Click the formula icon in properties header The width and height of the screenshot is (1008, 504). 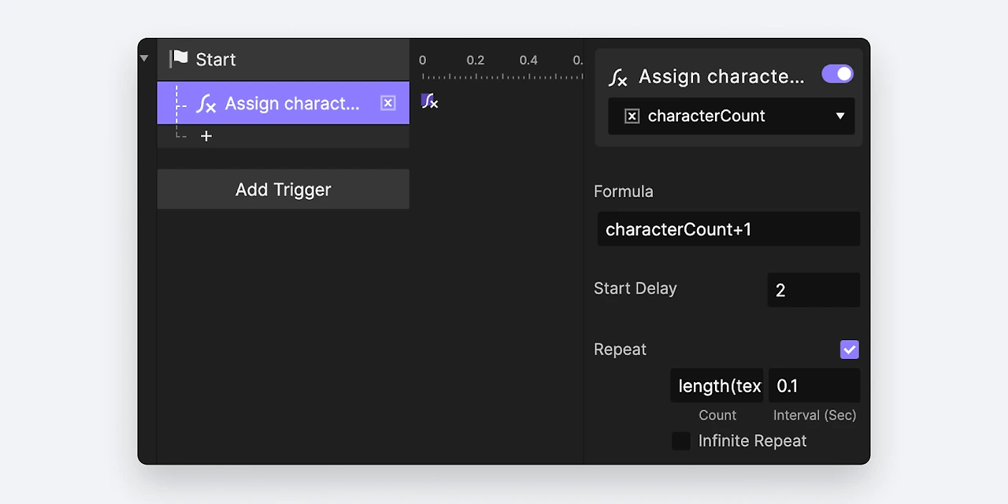[x=618, y=77]
